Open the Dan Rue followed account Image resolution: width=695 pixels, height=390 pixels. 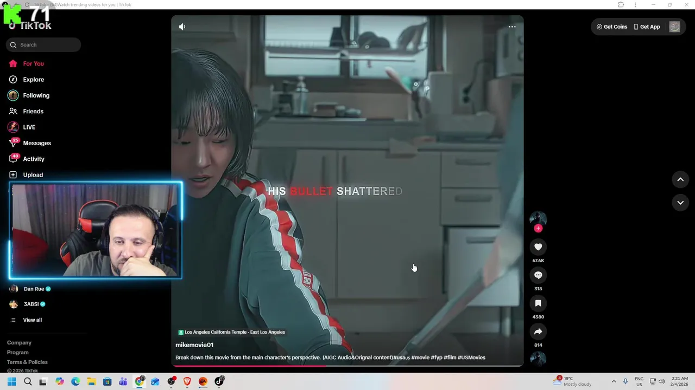click(30, 289)
